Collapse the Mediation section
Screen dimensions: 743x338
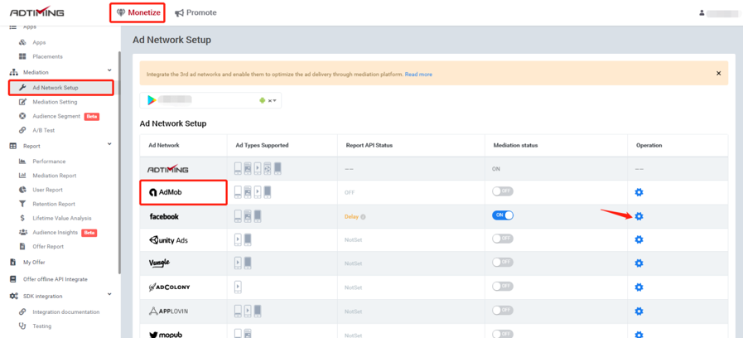pos(109,71)
